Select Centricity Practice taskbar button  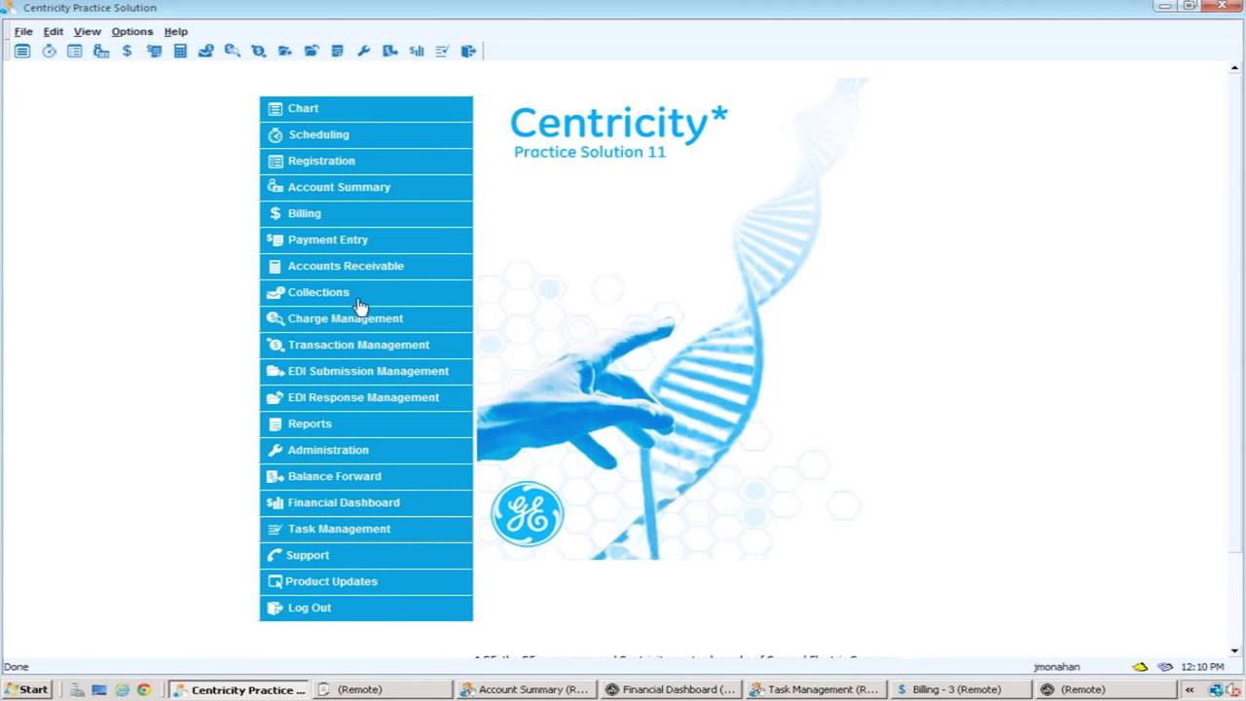(x=239, y=689)
